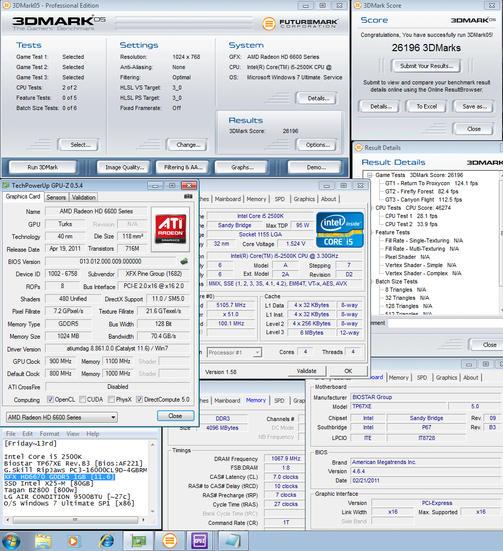
Task: Open the Memory tab in the memory CPU-Z window
Action: pyautogui.click(x=256, y=400)
